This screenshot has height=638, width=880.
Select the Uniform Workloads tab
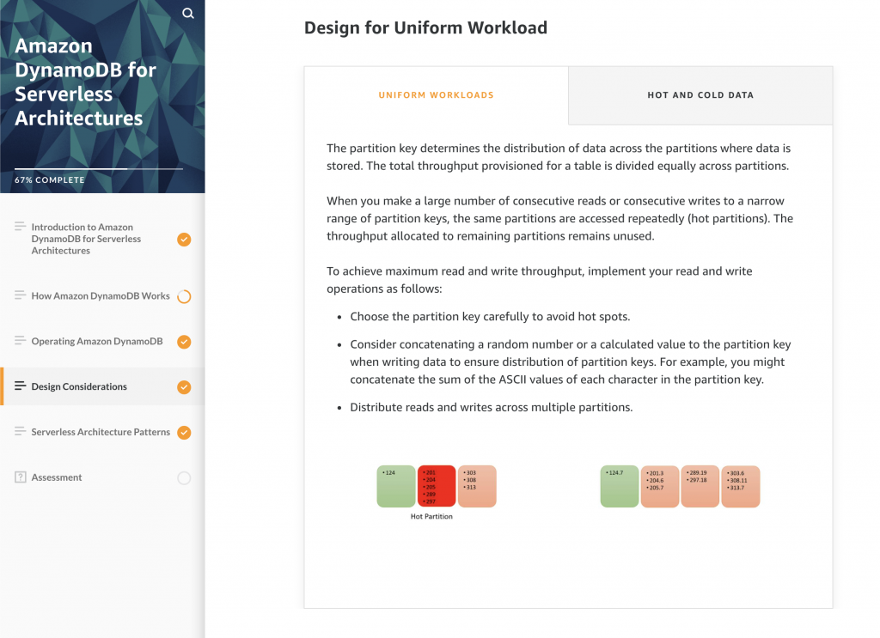pyautogui.click(x=437, y=95)
